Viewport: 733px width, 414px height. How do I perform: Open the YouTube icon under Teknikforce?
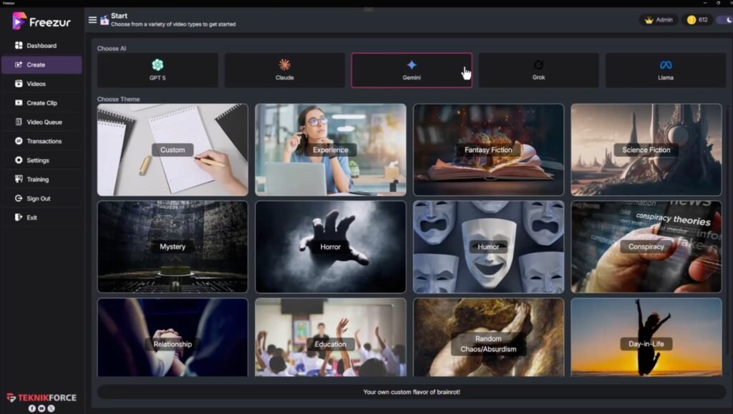(42, 408)
